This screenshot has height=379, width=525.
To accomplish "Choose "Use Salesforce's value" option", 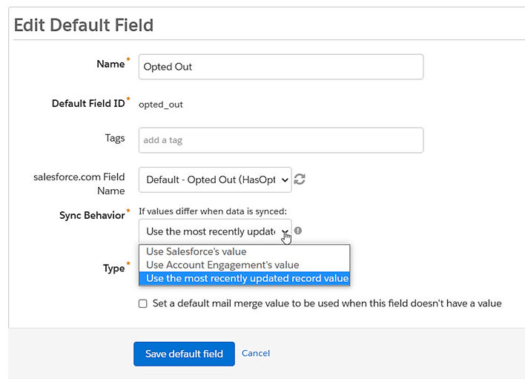I will pyautogui.click(x=197, y=251).
